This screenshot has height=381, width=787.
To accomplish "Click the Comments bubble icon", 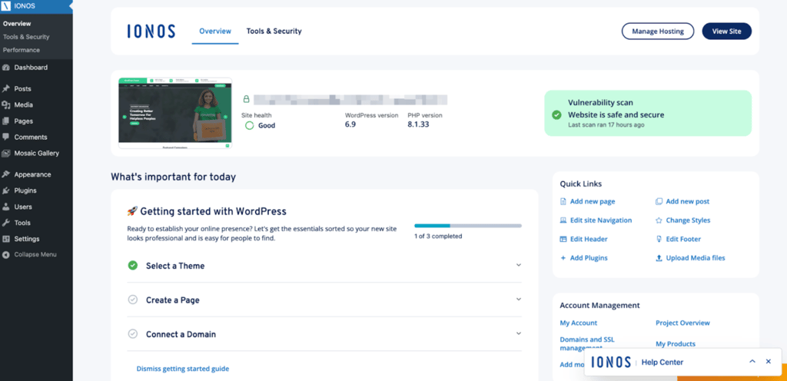I will pyautogui.click(x=6, y=137).
